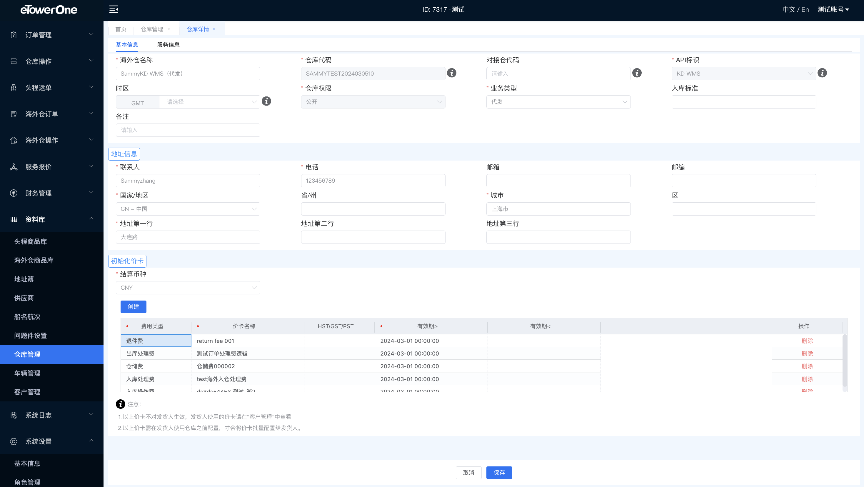Click the 对接仓代码 input field
The width and height of the screenshot is (864, 487).
[558, 74]
